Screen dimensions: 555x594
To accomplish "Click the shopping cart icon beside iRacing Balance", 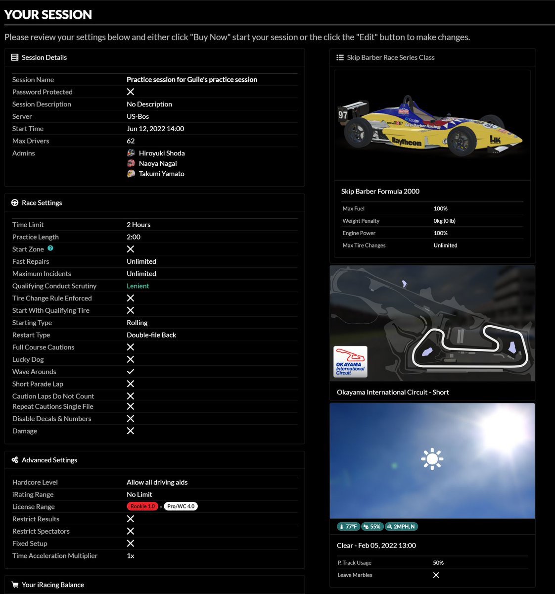I will 15,585.
